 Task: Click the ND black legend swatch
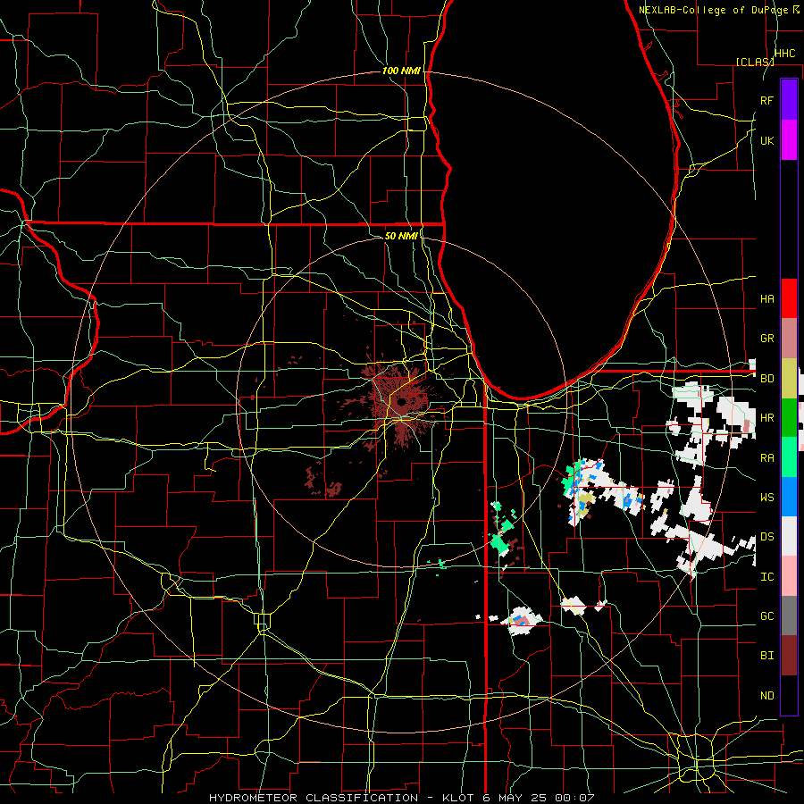point(789,695)
